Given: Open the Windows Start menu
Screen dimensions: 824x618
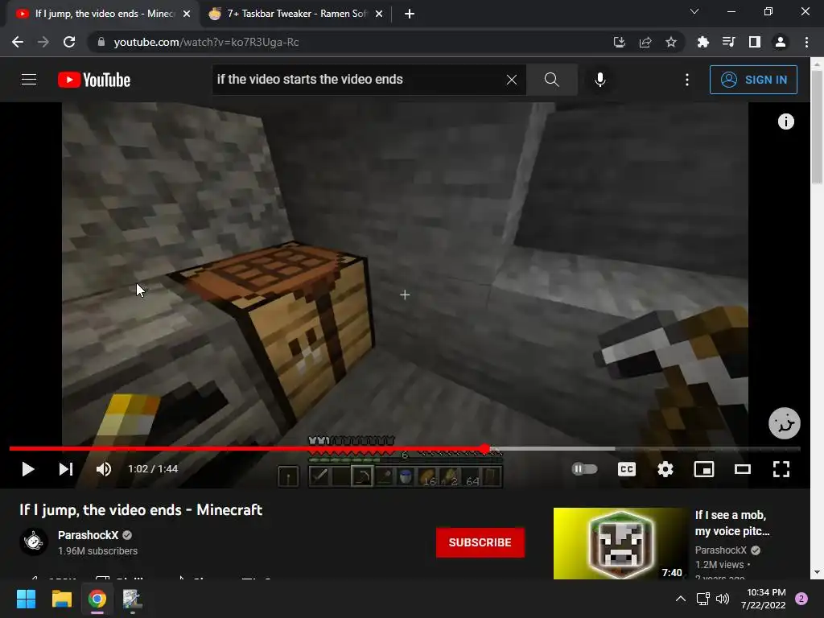Looking at the screenshot, I should (x=26, y=599).
